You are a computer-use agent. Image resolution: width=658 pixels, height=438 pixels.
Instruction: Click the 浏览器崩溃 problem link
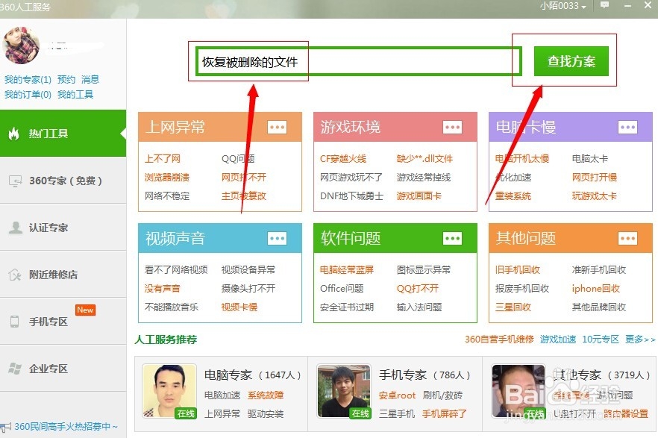(x=166, y=177)
